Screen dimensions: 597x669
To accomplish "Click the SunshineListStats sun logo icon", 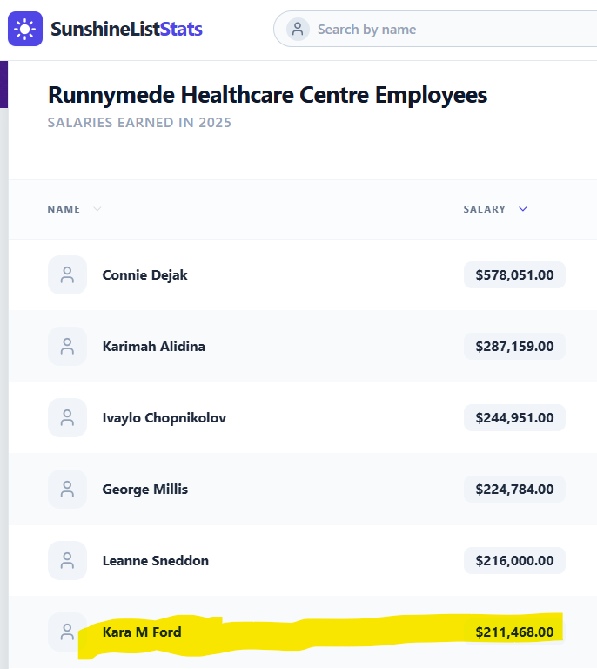I will click(25, 29).
